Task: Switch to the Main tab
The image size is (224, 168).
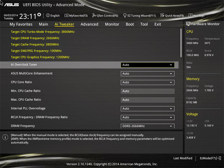Action: 43,24
